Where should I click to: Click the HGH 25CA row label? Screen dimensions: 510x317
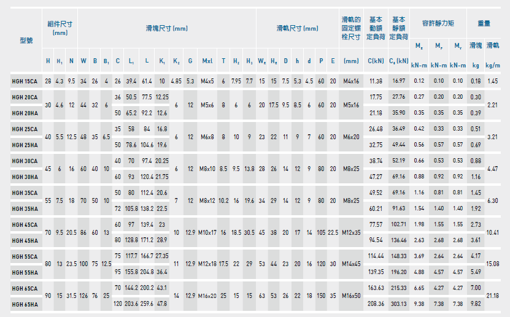[x=25, y=129]
